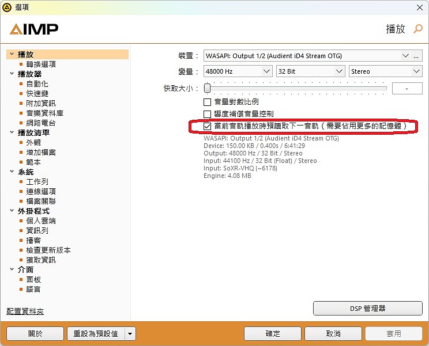Select 附加資訊 in the tree
The width and height of the screenshot is (429, 346).
point(41,104)
